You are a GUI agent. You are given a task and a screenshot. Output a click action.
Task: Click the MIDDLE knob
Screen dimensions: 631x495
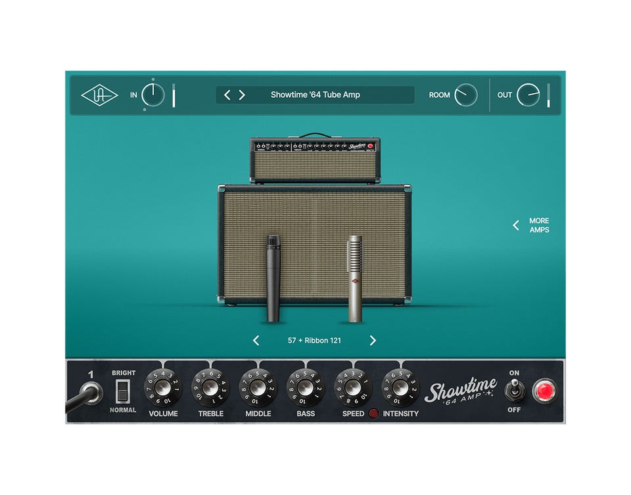pyautogui.click(x=258, y=388)
